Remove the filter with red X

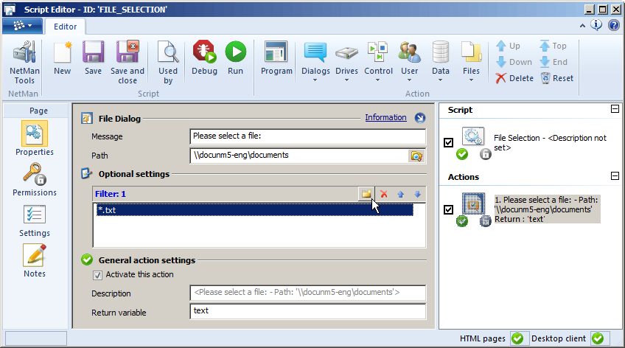383,194
